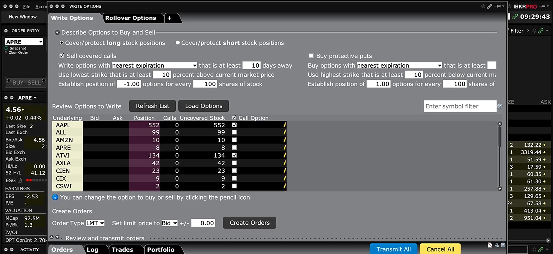Click the pencil icon in the AXLA row

284,163
